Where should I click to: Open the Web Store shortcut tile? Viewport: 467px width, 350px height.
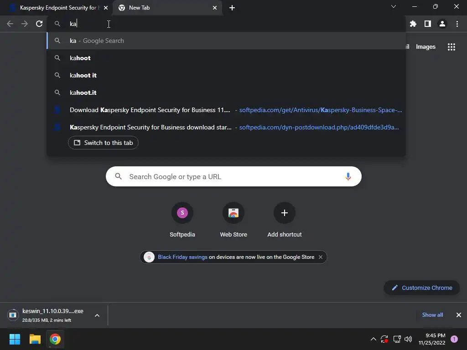[x=233, y=220]
